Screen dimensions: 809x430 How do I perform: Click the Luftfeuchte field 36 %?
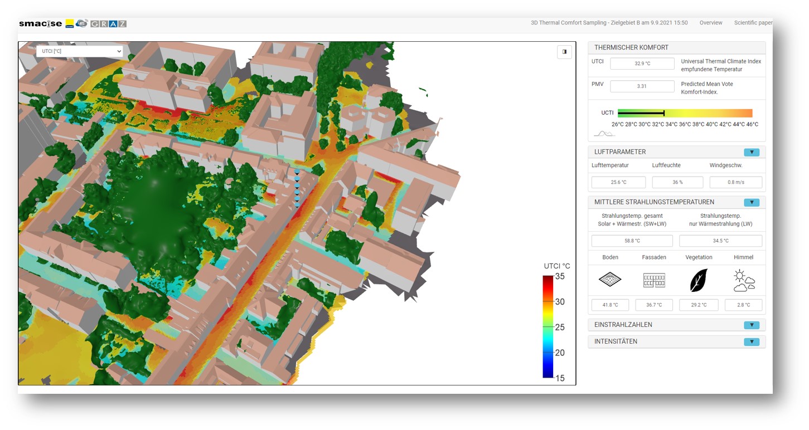(x=677, y=182)
